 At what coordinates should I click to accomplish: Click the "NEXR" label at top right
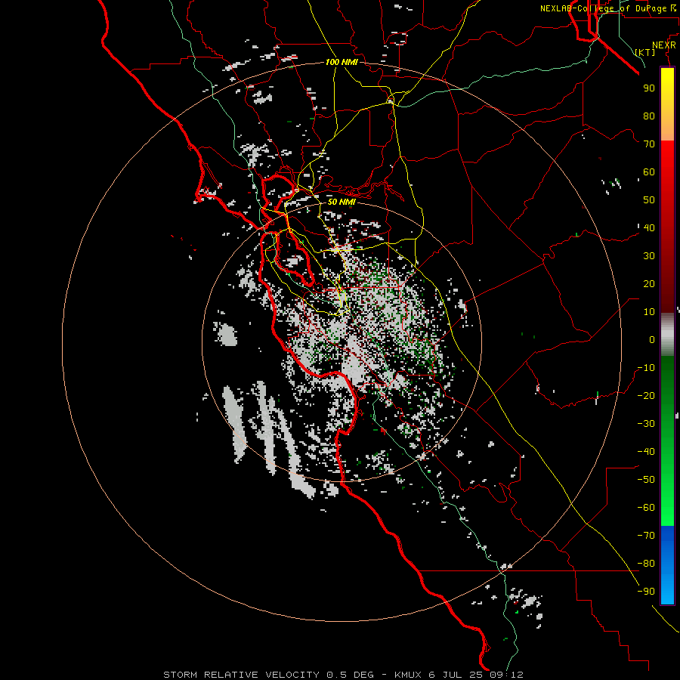[664, 45]
